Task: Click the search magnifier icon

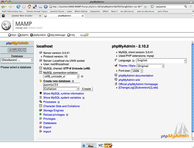Action: coord(186,7)
